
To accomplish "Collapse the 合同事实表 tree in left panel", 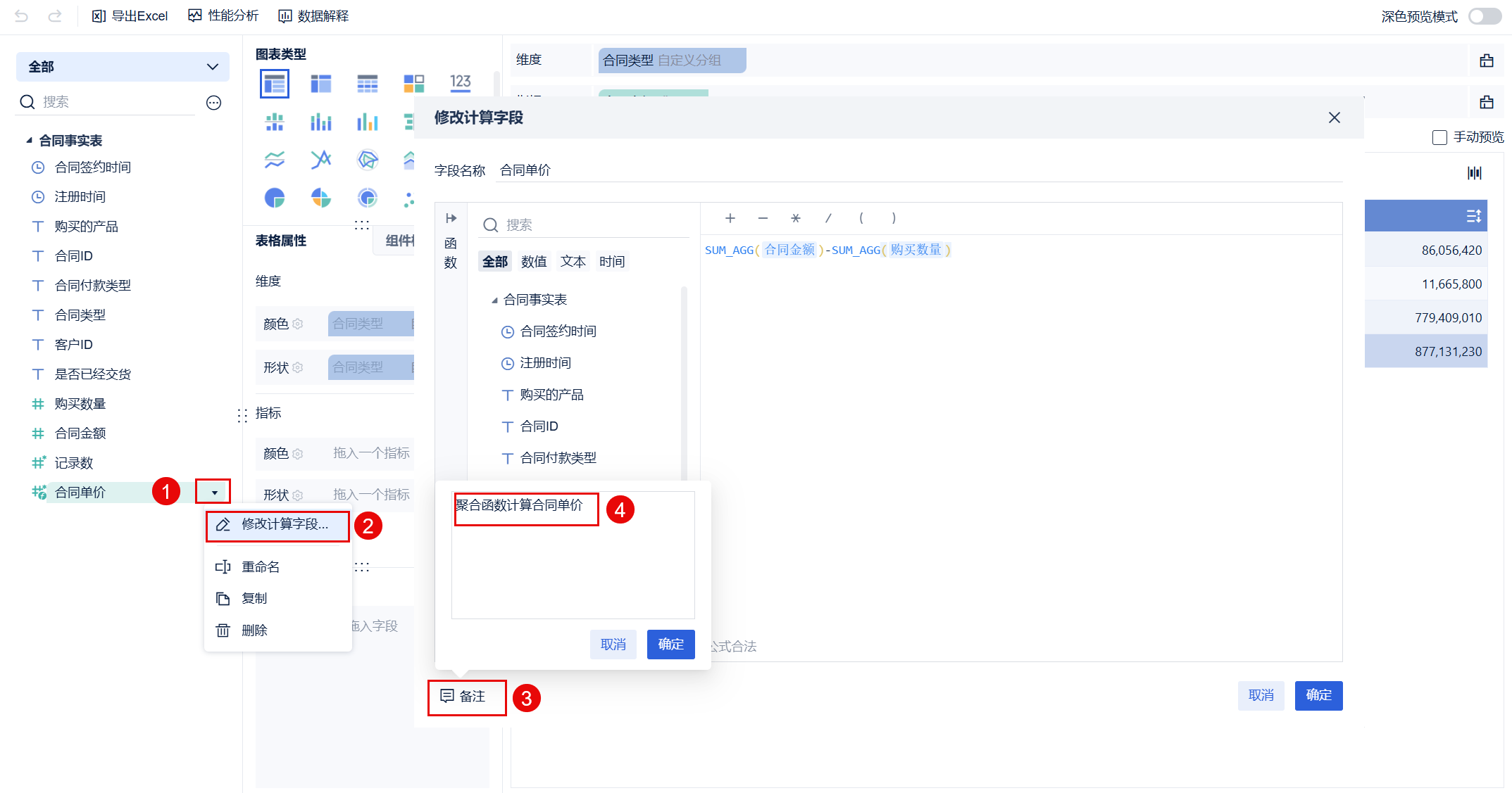I will coord(30,141).
